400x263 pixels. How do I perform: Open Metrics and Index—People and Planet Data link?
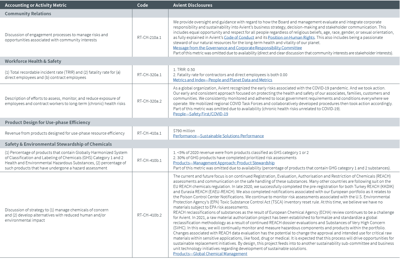point(222,80)
